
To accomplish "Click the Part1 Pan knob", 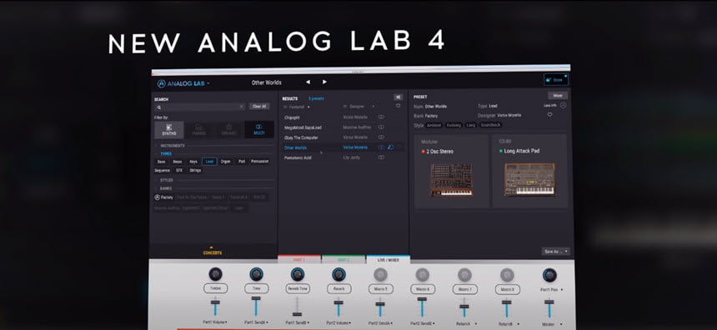I will (549, 275).
